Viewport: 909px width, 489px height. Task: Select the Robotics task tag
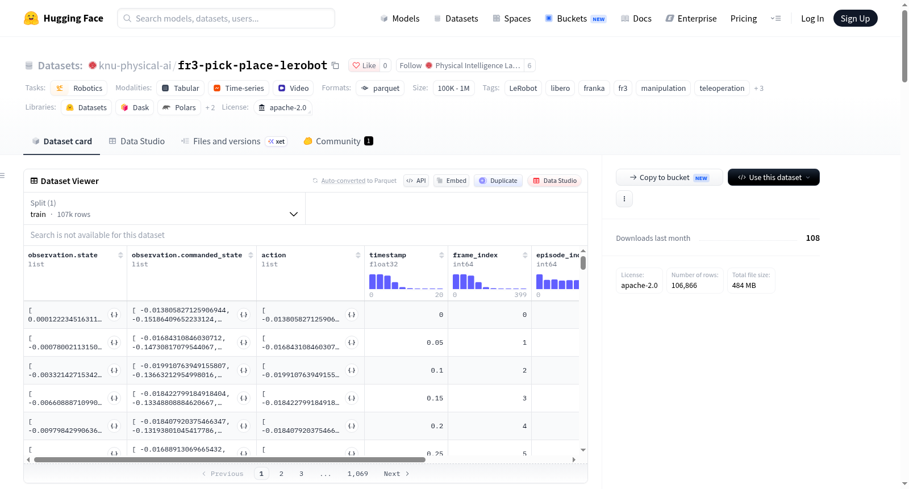78,88
